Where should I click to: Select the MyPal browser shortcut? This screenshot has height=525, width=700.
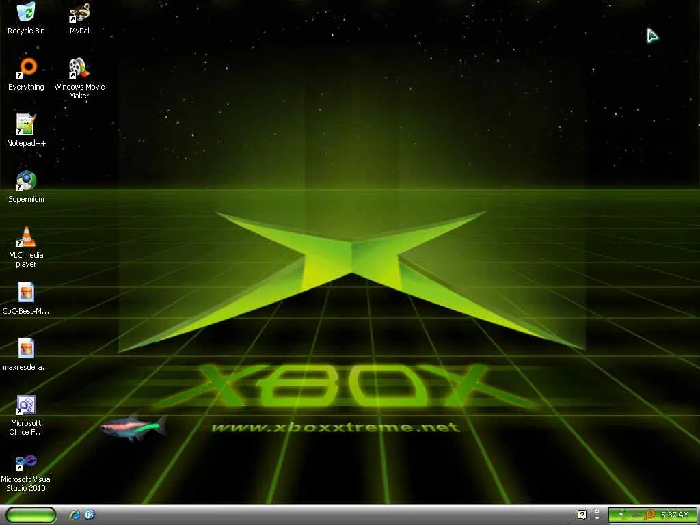pyautogui.click(x=79, y=18)
